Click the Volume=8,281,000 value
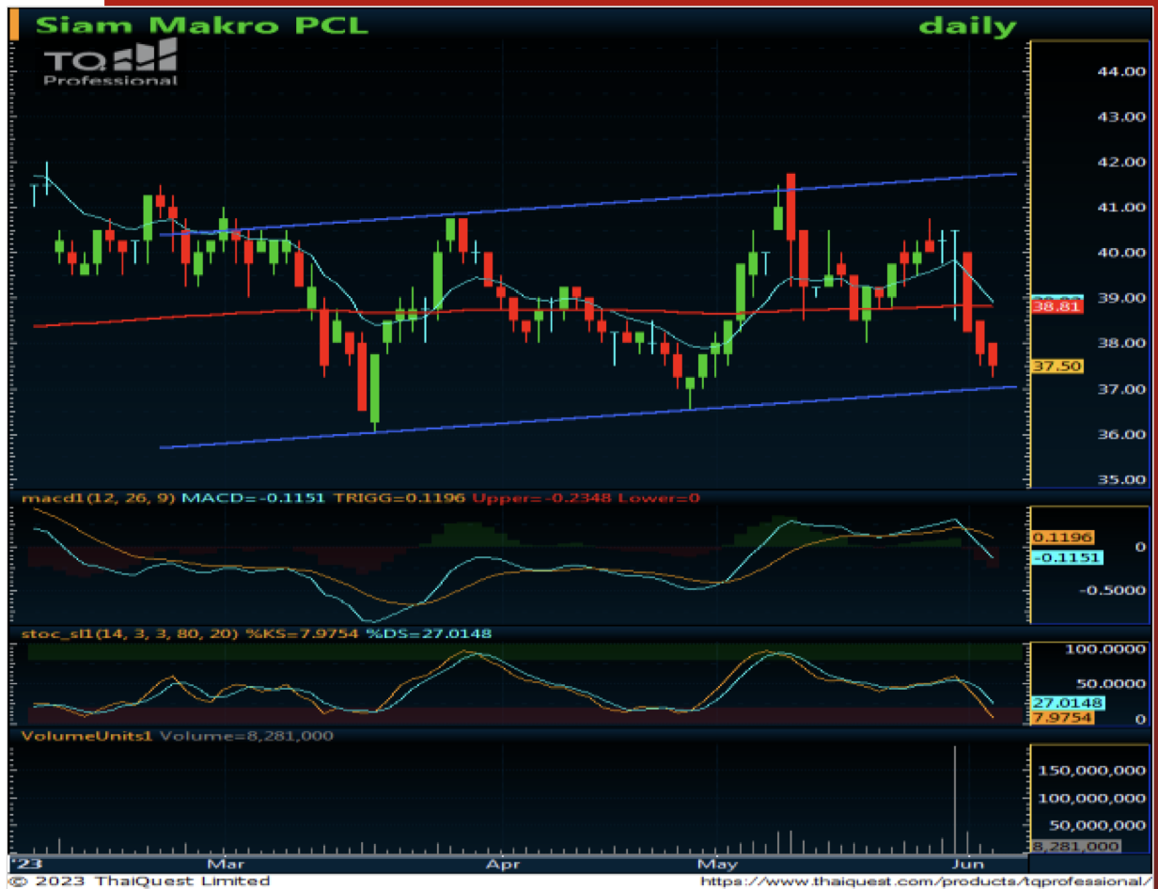This screenshot has width=1158, height=889. pos(246,736)
